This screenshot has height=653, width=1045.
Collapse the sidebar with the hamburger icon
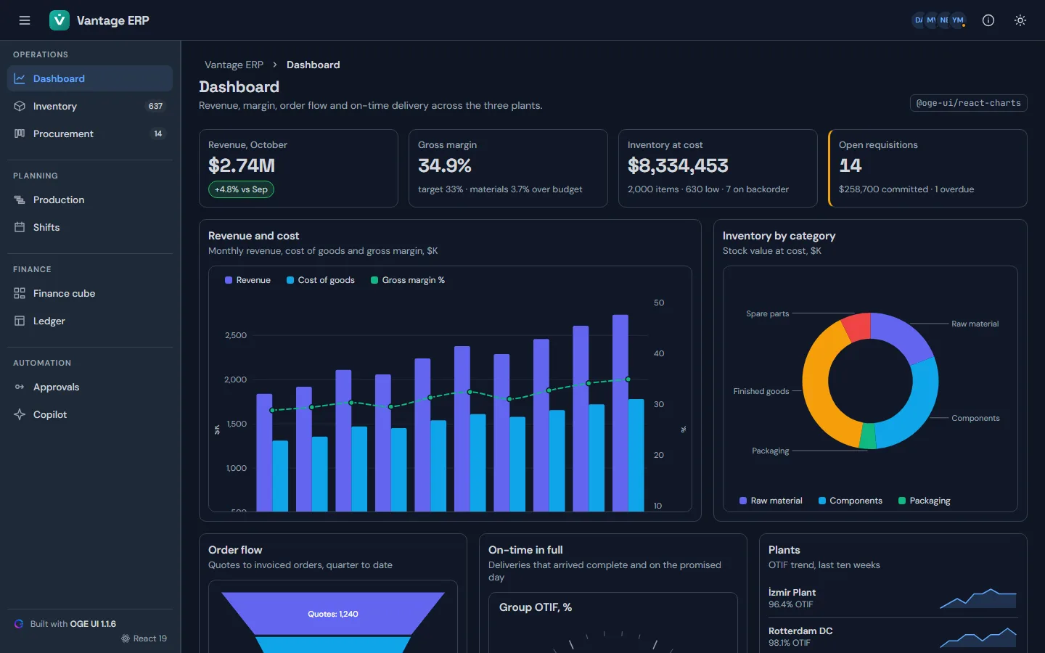[x=25, y=20]
